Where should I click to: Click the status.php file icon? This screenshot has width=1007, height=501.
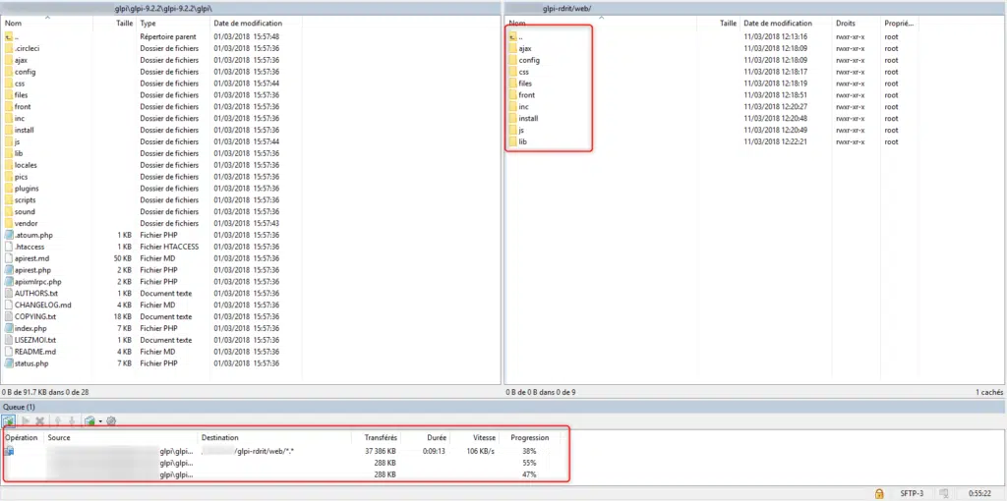8,363
